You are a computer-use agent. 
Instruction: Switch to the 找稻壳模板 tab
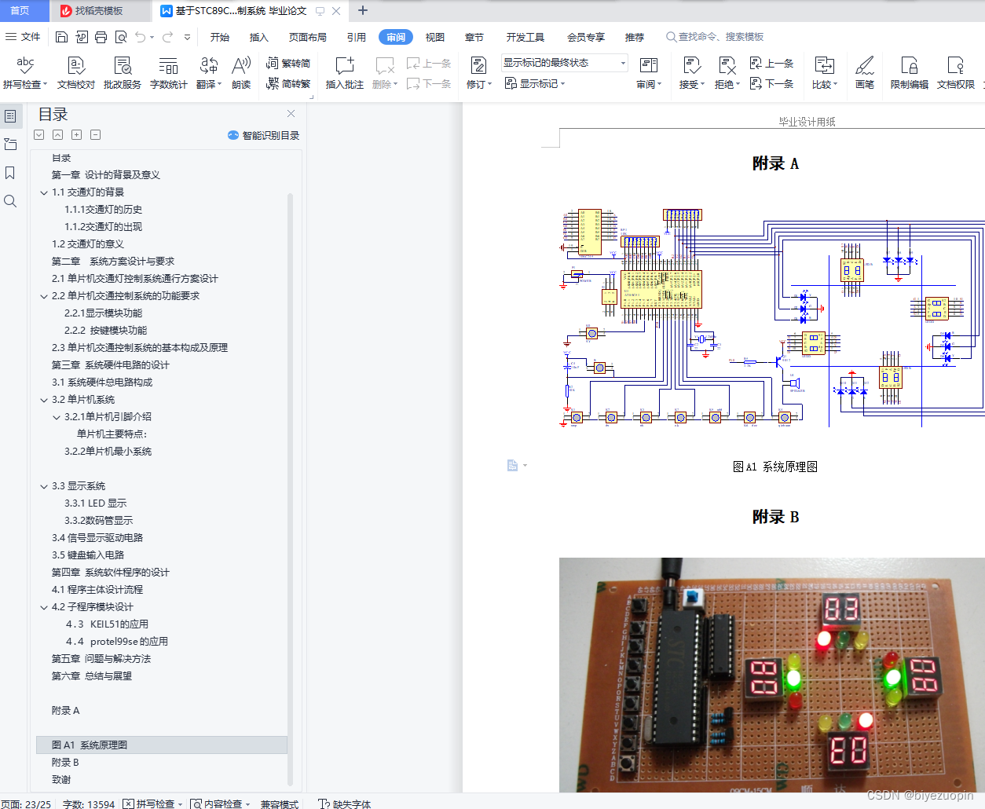point(100,11)
